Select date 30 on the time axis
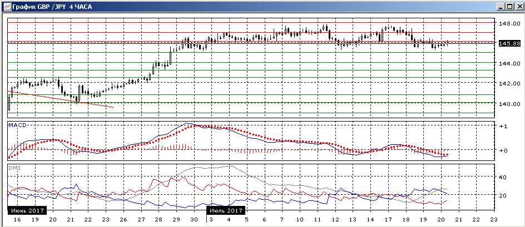 [x=194, y=220]
